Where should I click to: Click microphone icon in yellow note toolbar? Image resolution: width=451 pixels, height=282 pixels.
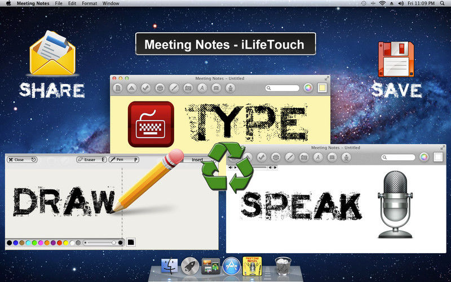[231, 88]
